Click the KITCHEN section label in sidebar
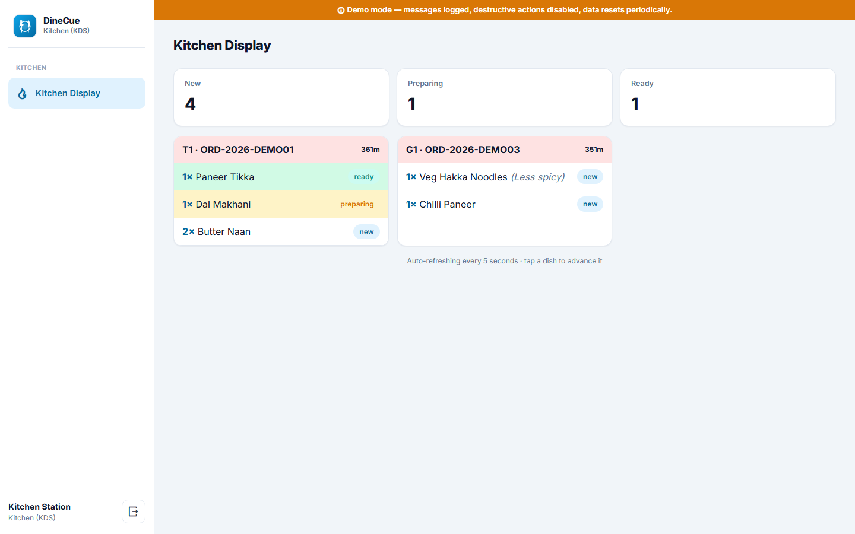This screenshot has width=855, height=534. (31, 68)
